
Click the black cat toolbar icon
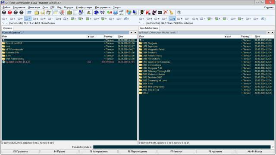coord(154,12)
